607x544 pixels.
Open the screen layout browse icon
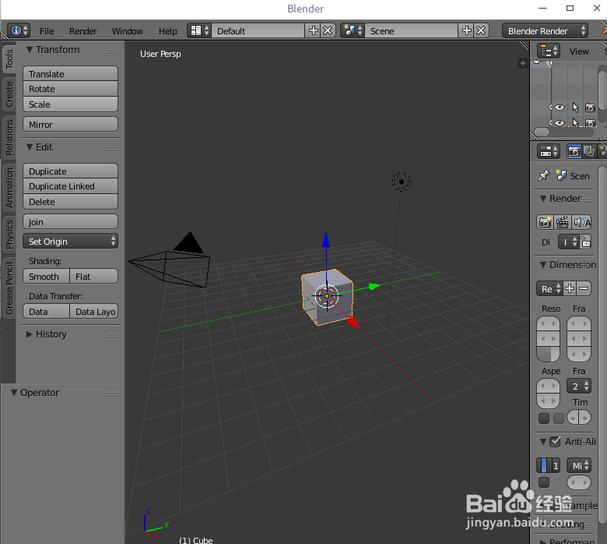[x=199, y=30]
